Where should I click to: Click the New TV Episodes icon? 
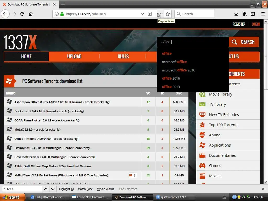[x=202, y=115]
